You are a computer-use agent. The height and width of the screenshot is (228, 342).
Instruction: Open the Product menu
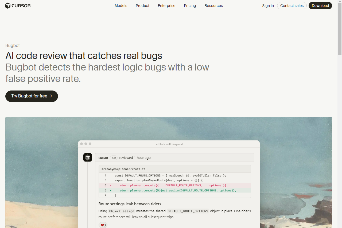pyautogui.click(x=142, y=6)
